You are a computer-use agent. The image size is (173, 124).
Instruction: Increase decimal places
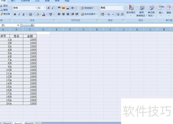118,14
